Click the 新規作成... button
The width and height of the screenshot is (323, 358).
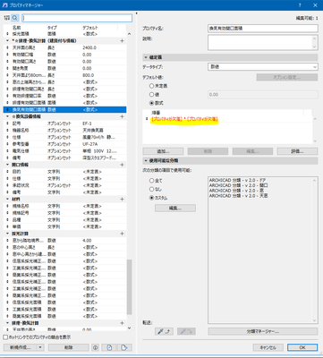(x=21, y=347)
